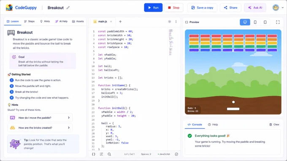287x161 pixels.
Task: Toggle the editor light/dark theme icon
Action: point(170,21)
